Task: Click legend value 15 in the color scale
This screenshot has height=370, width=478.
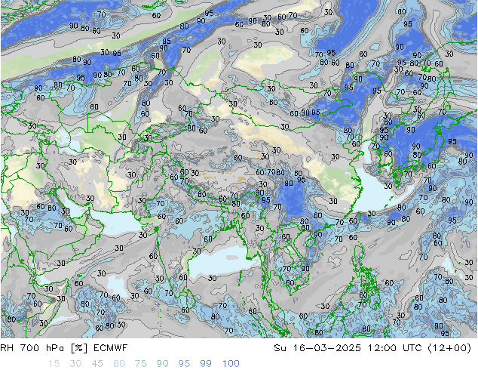Action: pos(54,364)
